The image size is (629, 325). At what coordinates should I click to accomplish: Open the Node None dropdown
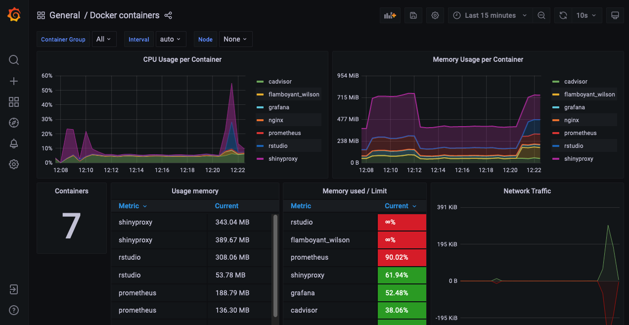click(x=235, y=39)
